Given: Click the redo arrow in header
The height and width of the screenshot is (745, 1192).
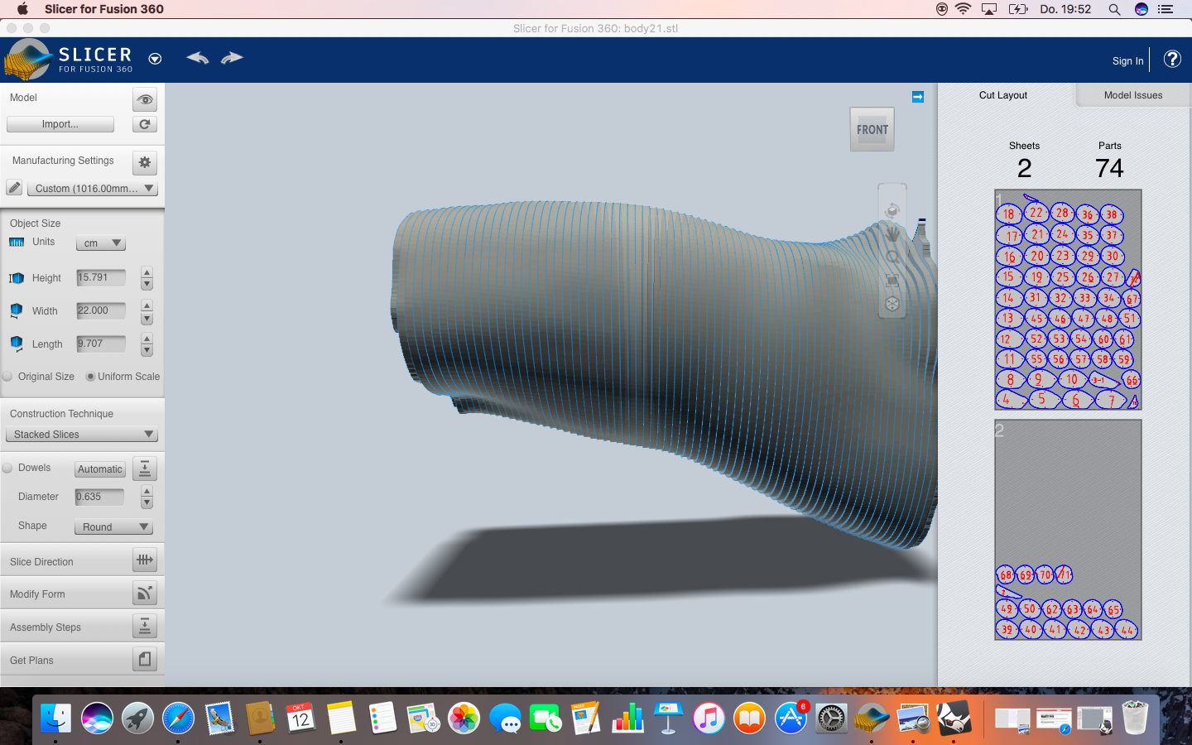Looking at the screenshot, I should pos(232,58).
